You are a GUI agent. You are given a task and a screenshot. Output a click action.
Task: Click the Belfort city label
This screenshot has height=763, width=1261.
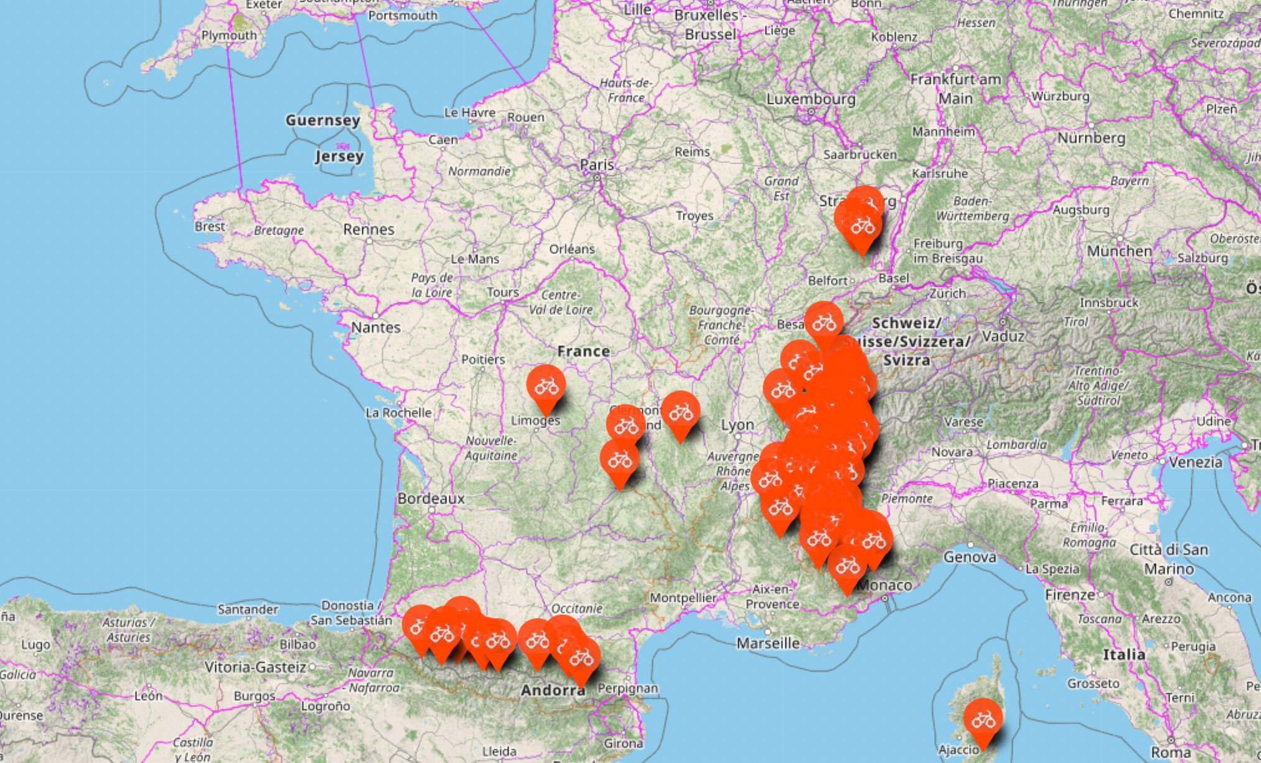point(827,281)
